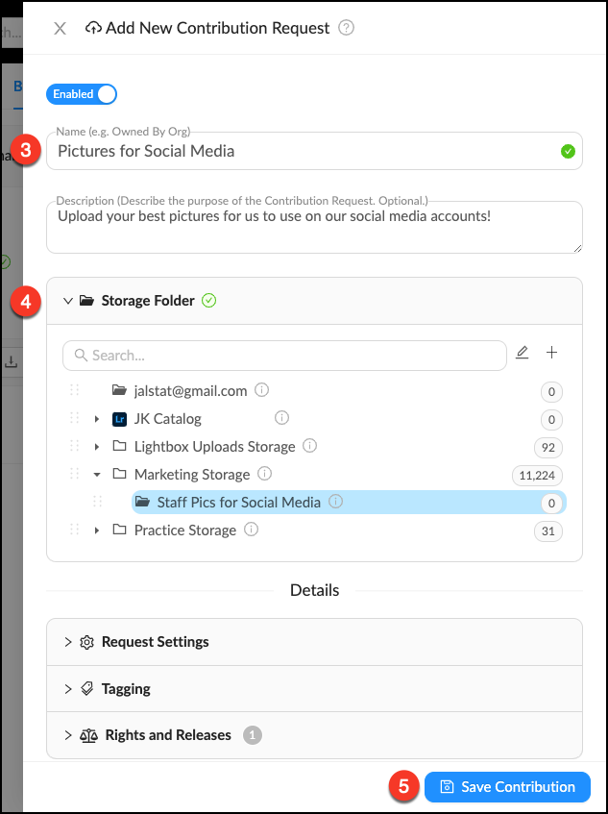Screen dimensions: 608x814
Task: Click the edit pencil icon beside search
Action: [x=523, y=354]
